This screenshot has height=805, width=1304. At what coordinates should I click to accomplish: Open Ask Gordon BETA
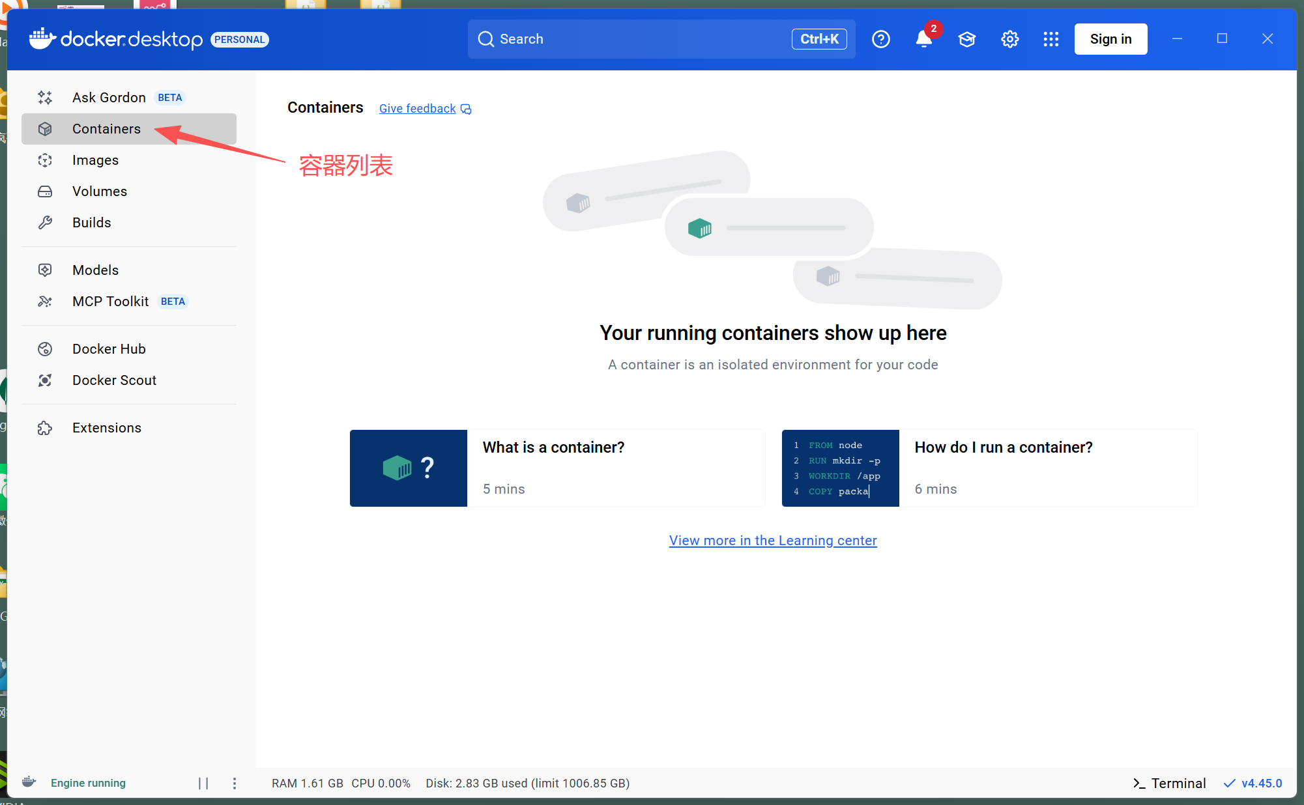click(109, 97)
